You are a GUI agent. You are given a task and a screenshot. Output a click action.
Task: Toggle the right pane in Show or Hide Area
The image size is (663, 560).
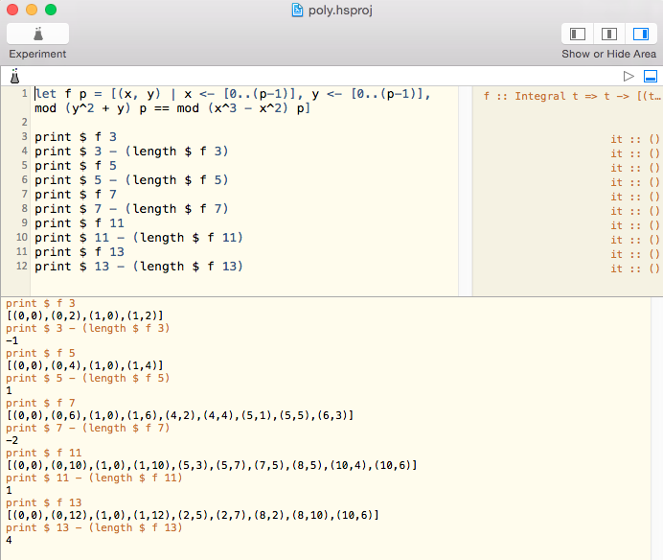coord(640,34)
